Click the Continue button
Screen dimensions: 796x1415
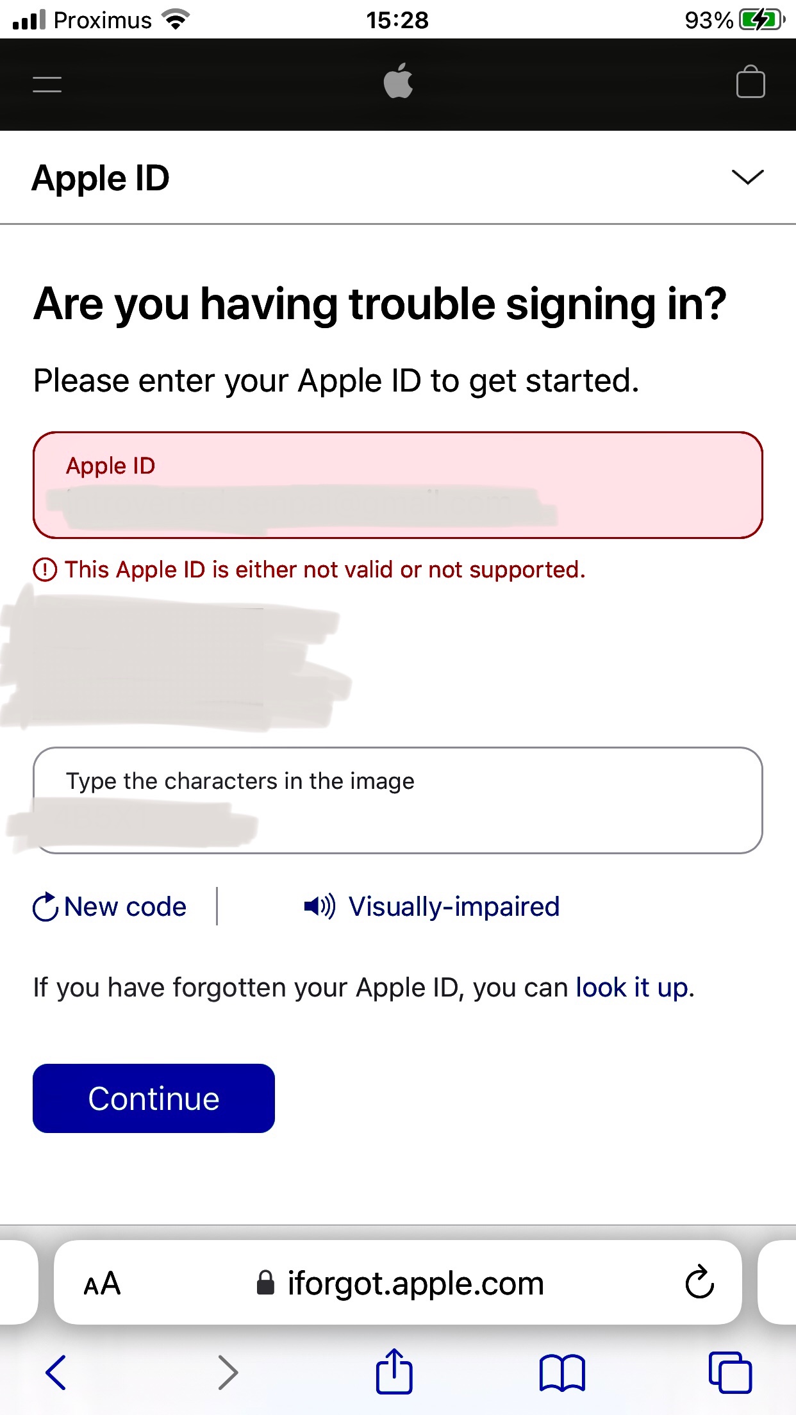pyautogui.click(x=154, y=1098)
